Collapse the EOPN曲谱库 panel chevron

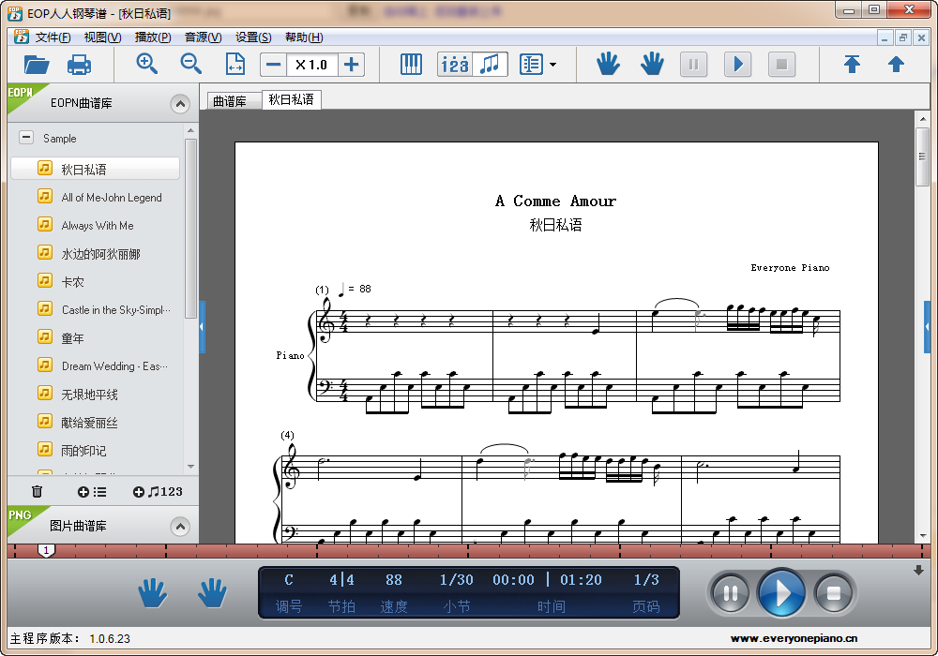180,104
